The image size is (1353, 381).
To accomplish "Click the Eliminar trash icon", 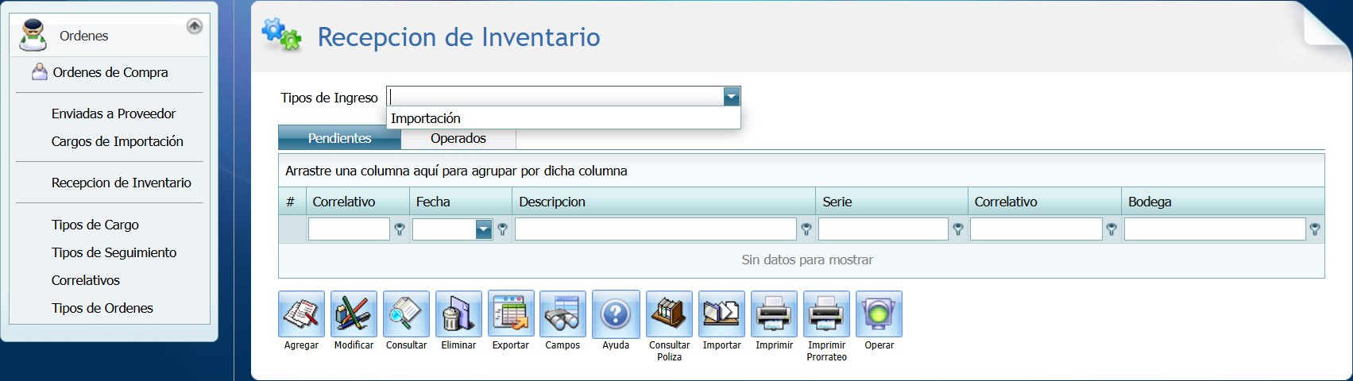I will pyautogui.click(x=458, y=314).
